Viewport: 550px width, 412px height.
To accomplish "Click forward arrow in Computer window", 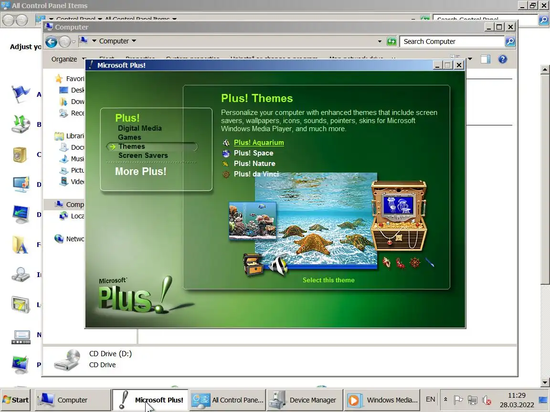I will pyautogui.click(x=64, y=41).
